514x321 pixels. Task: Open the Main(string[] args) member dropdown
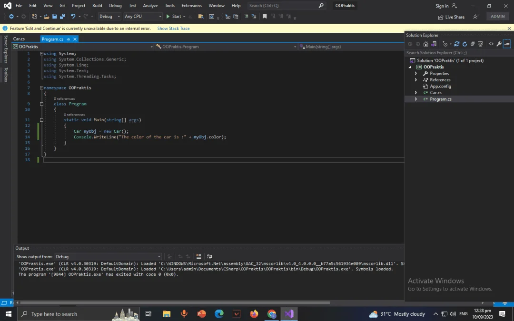(x=351, y=47)
